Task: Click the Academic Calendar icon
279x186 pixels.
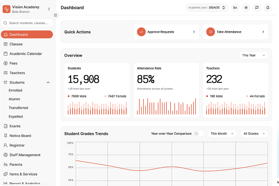Action: click(6, 54)
